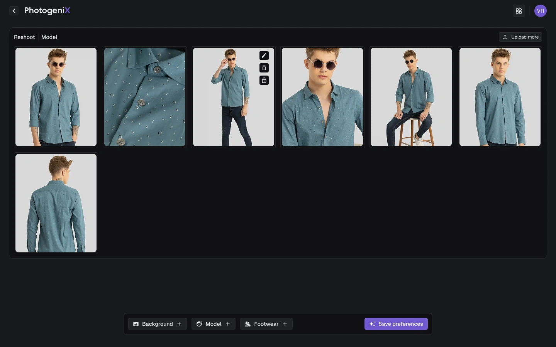Click the pencil edit icon on image
Viewport: 556px width, 347px height.
[264, 56]
